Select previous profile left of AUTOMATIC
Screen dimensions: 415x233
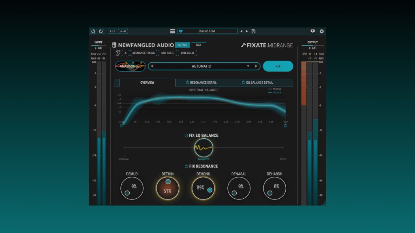click(152, 66)
